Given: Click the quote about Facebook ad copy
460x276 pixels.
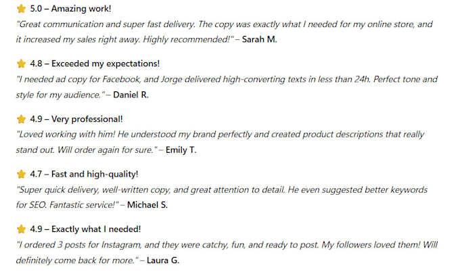Looking at the screenshot, I should pyautogui.click(x=227, y=87).
